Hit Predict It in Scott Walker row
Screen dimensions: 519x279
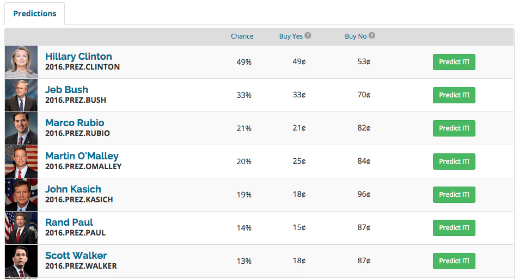[454, 261]
